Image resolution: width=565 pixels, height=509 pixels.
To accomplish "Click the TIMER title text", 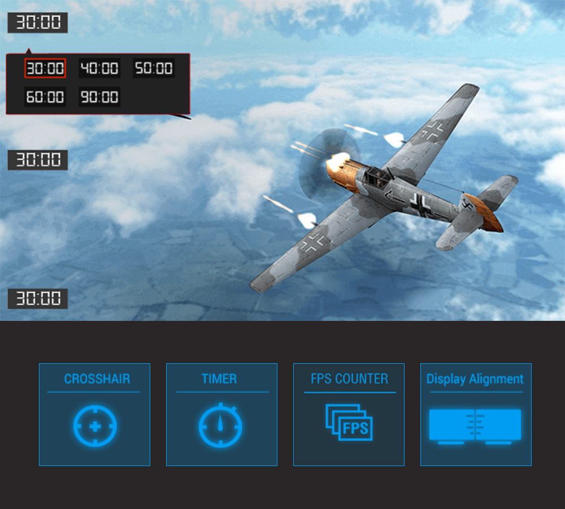I will coord(219,379).
